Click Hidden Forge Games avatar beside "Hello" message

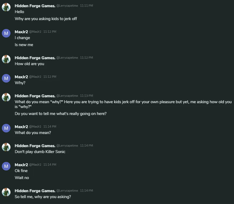click(6, 7)
